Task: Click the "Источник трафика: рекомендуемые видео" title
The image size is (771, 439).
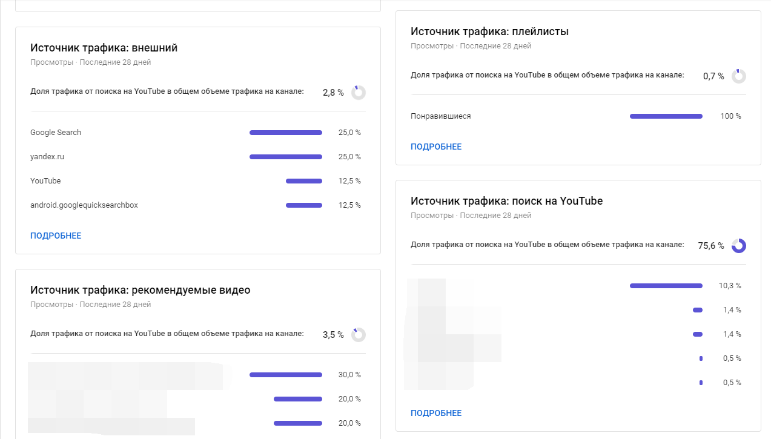Action: 140,290
